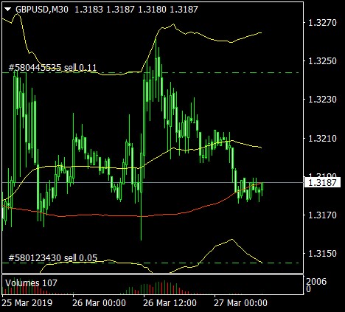345x312 pixels.
Task: Click the 27 Mar 00:00 time label
Action: pos(240,303)
